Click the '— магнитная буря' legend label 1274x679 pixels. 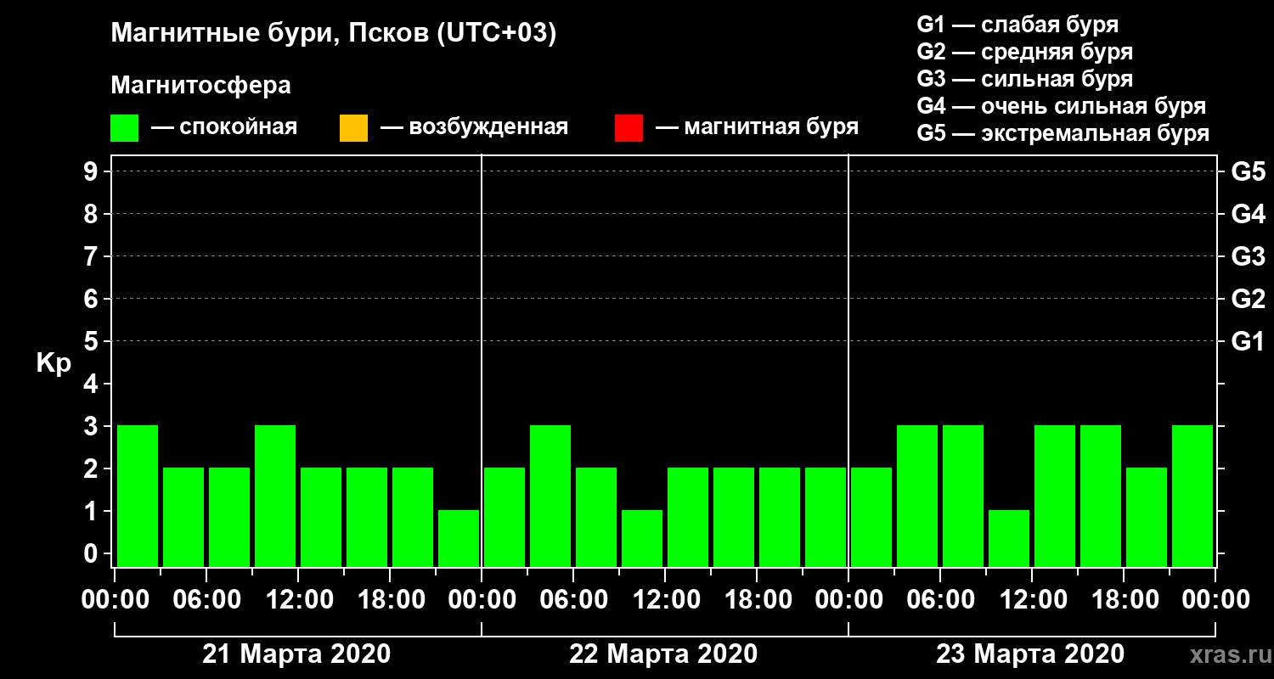pyautogui.click(x=757, y=127)
